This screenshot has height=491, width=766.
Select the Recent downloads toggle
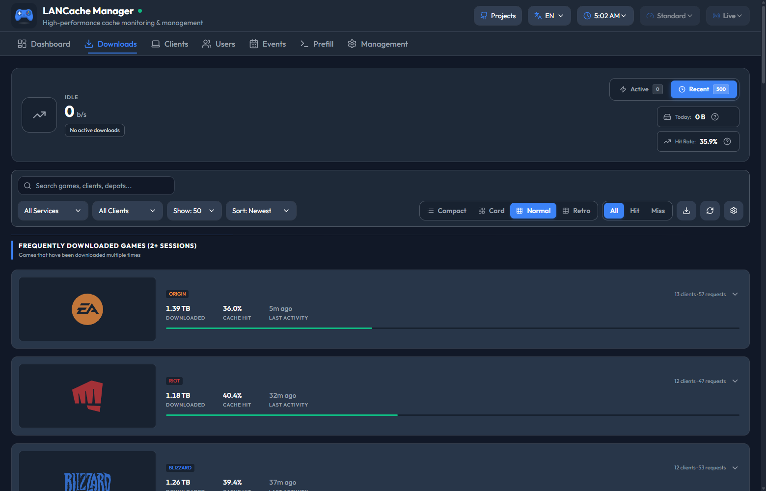click(x=704, y=89)
